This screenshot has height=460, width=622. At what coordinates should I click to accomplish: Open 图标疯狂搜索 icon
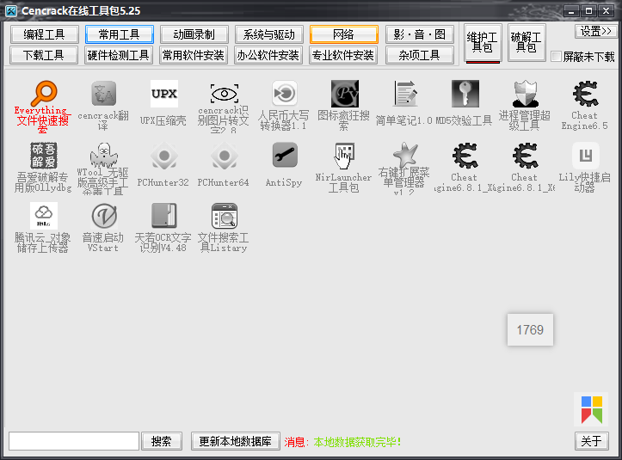coord(345,94)
